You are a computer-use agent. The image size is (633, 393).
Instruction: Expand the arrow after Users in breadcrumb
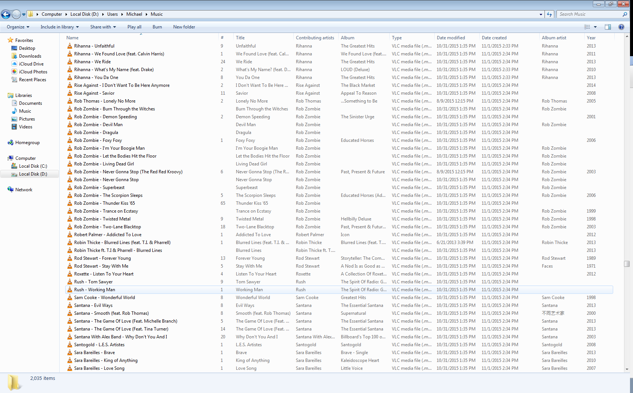(122, 14)
